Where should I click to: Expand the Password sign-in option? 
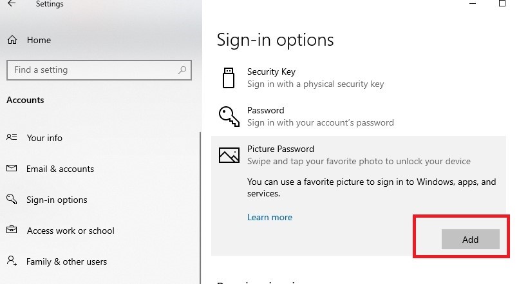click(x=320, y=117)
